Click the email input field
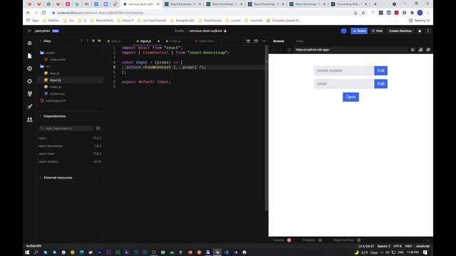This screenshot has width=456, height=256. pyautogui.click(x=344, y=84)
